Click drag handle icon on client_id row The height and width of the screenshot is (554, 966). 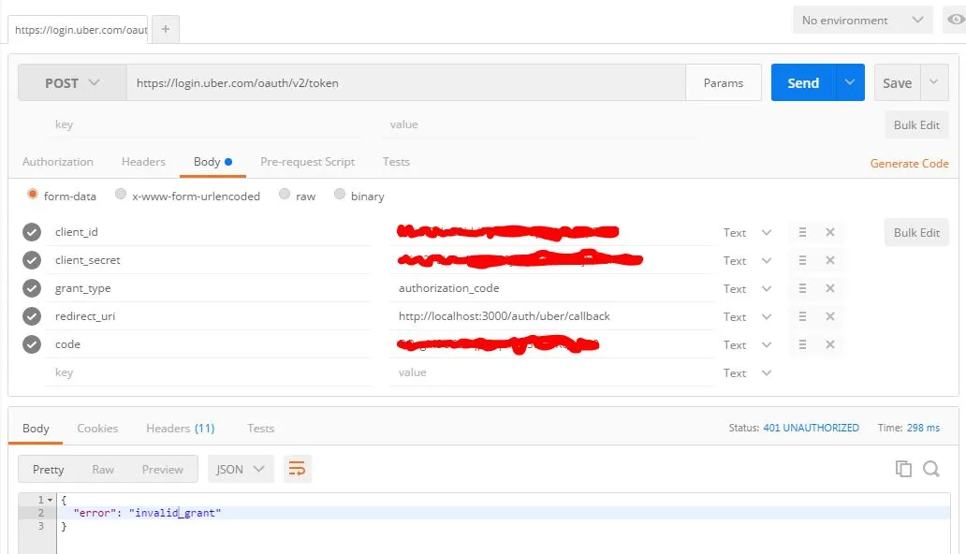click(802, 232)
